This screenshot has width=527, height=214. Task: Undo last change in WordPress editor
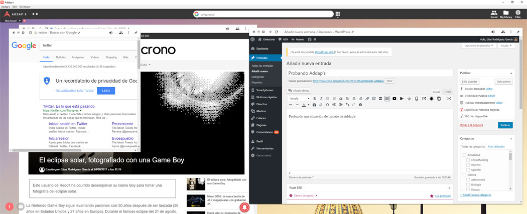(x=347, y=105)
